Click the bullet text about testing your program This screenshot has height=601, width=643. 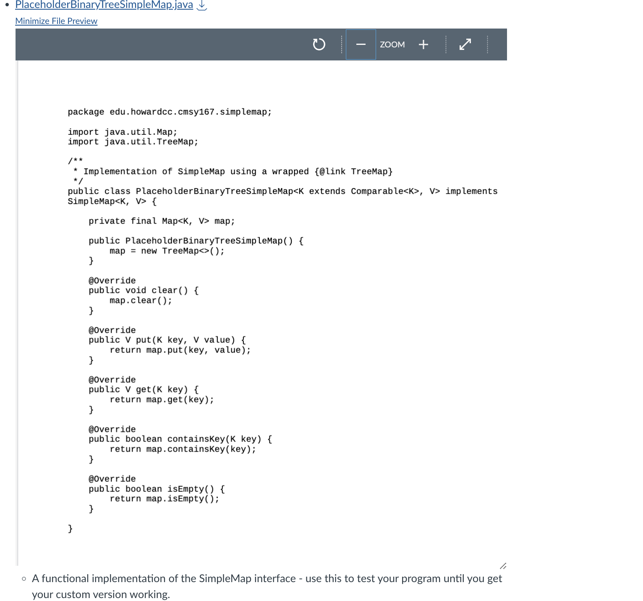click(x=267, y=578)
